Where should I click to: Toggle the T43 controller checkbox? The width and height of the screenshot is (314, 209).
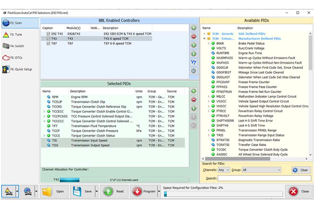[x=48, y=39]
